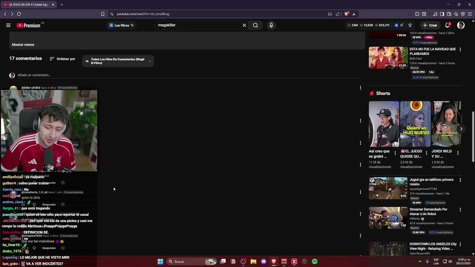The height and width of the screenshot is (267, 475).
Task: Click the Crear button
Action: [430, 25]
